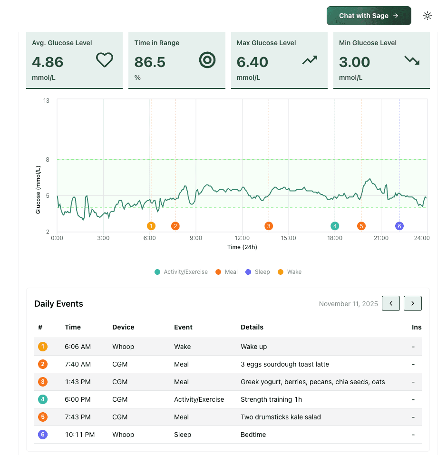Click the 'Bedtime' details cell
The width and height of the screenshot is (447, 455).
253,435
